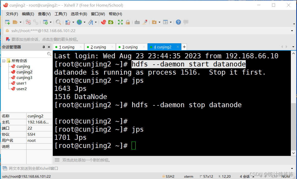297x179 pixels.
Task: Expand the compose bar dropdown arrow
Action: [292, 168]
